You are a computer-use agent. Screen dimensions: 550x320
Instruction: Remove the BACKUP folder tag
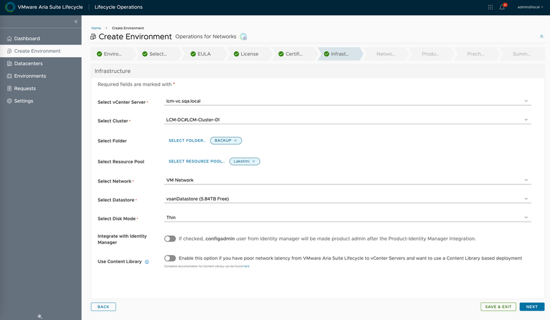(235, 141)
